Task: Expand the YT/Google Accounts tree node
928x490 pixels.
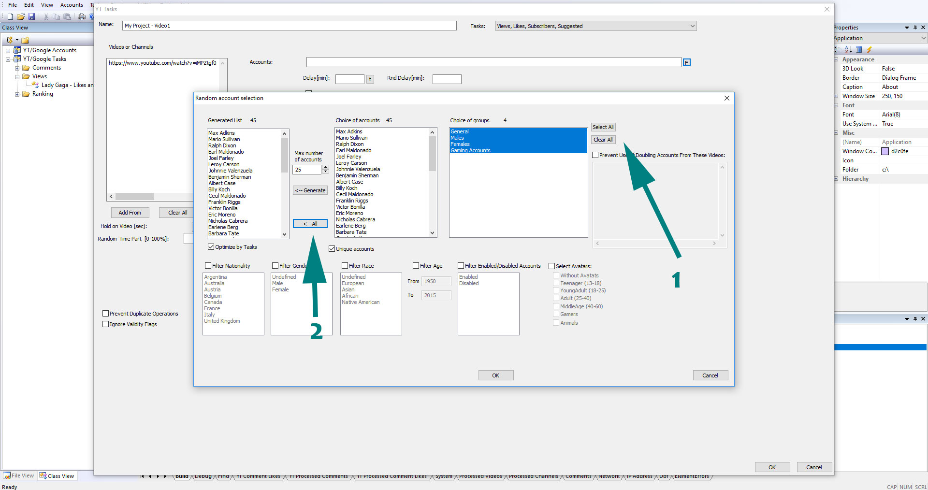Action: click(x=8, y=51)
